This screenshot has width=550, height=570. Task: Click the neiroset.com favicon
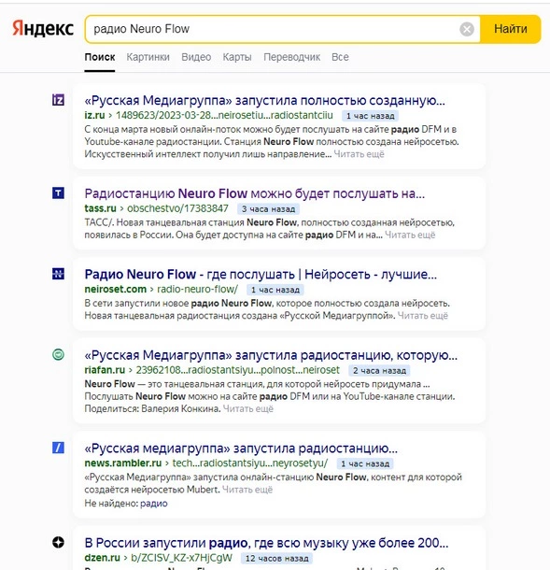(58, 274)
